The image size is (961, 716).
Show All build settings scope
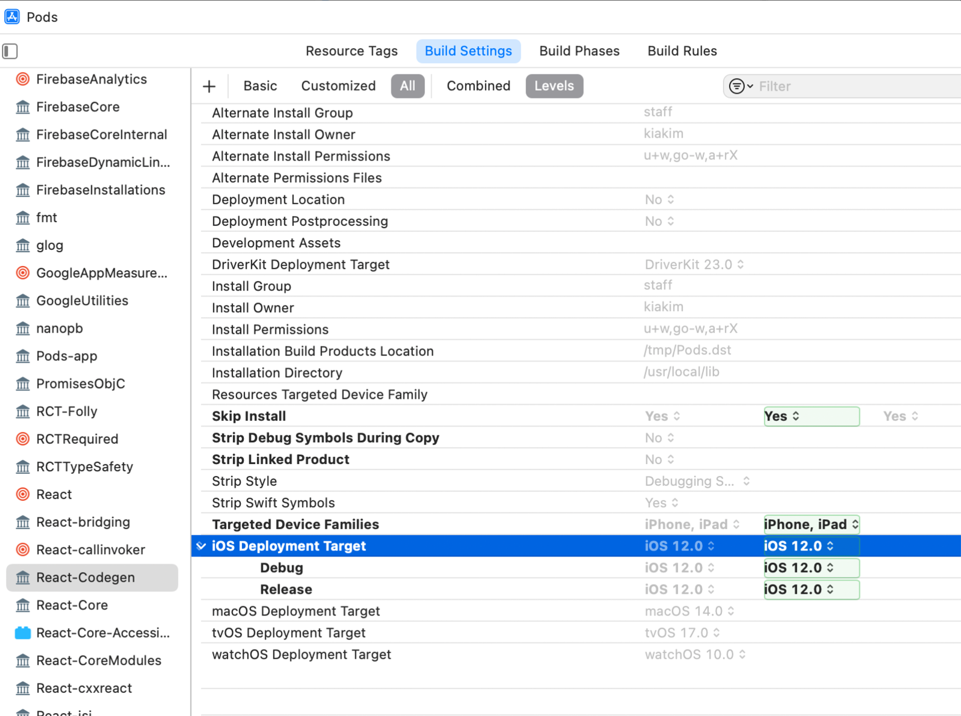pos(407,86)
